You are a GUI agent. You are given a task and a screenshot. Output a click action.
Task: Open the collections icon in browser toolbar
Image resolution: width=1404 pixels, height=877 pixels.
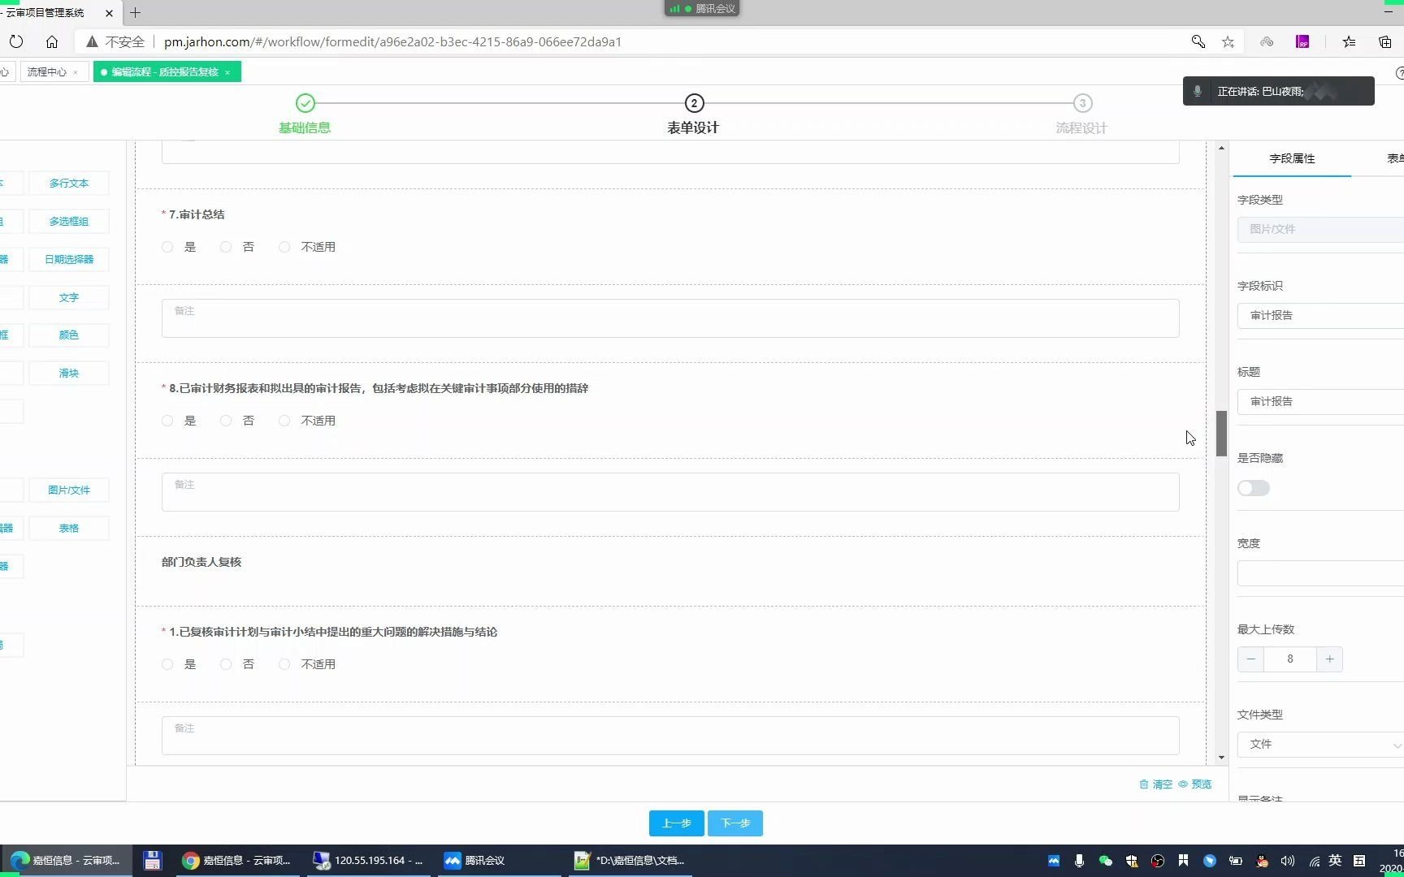pyautogui.click(x=1385, y=41)
